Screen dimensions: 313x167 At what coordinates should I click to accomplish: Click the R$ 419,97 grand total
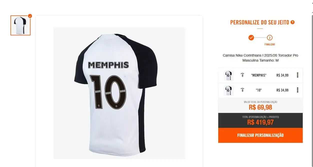coord(260,122)
